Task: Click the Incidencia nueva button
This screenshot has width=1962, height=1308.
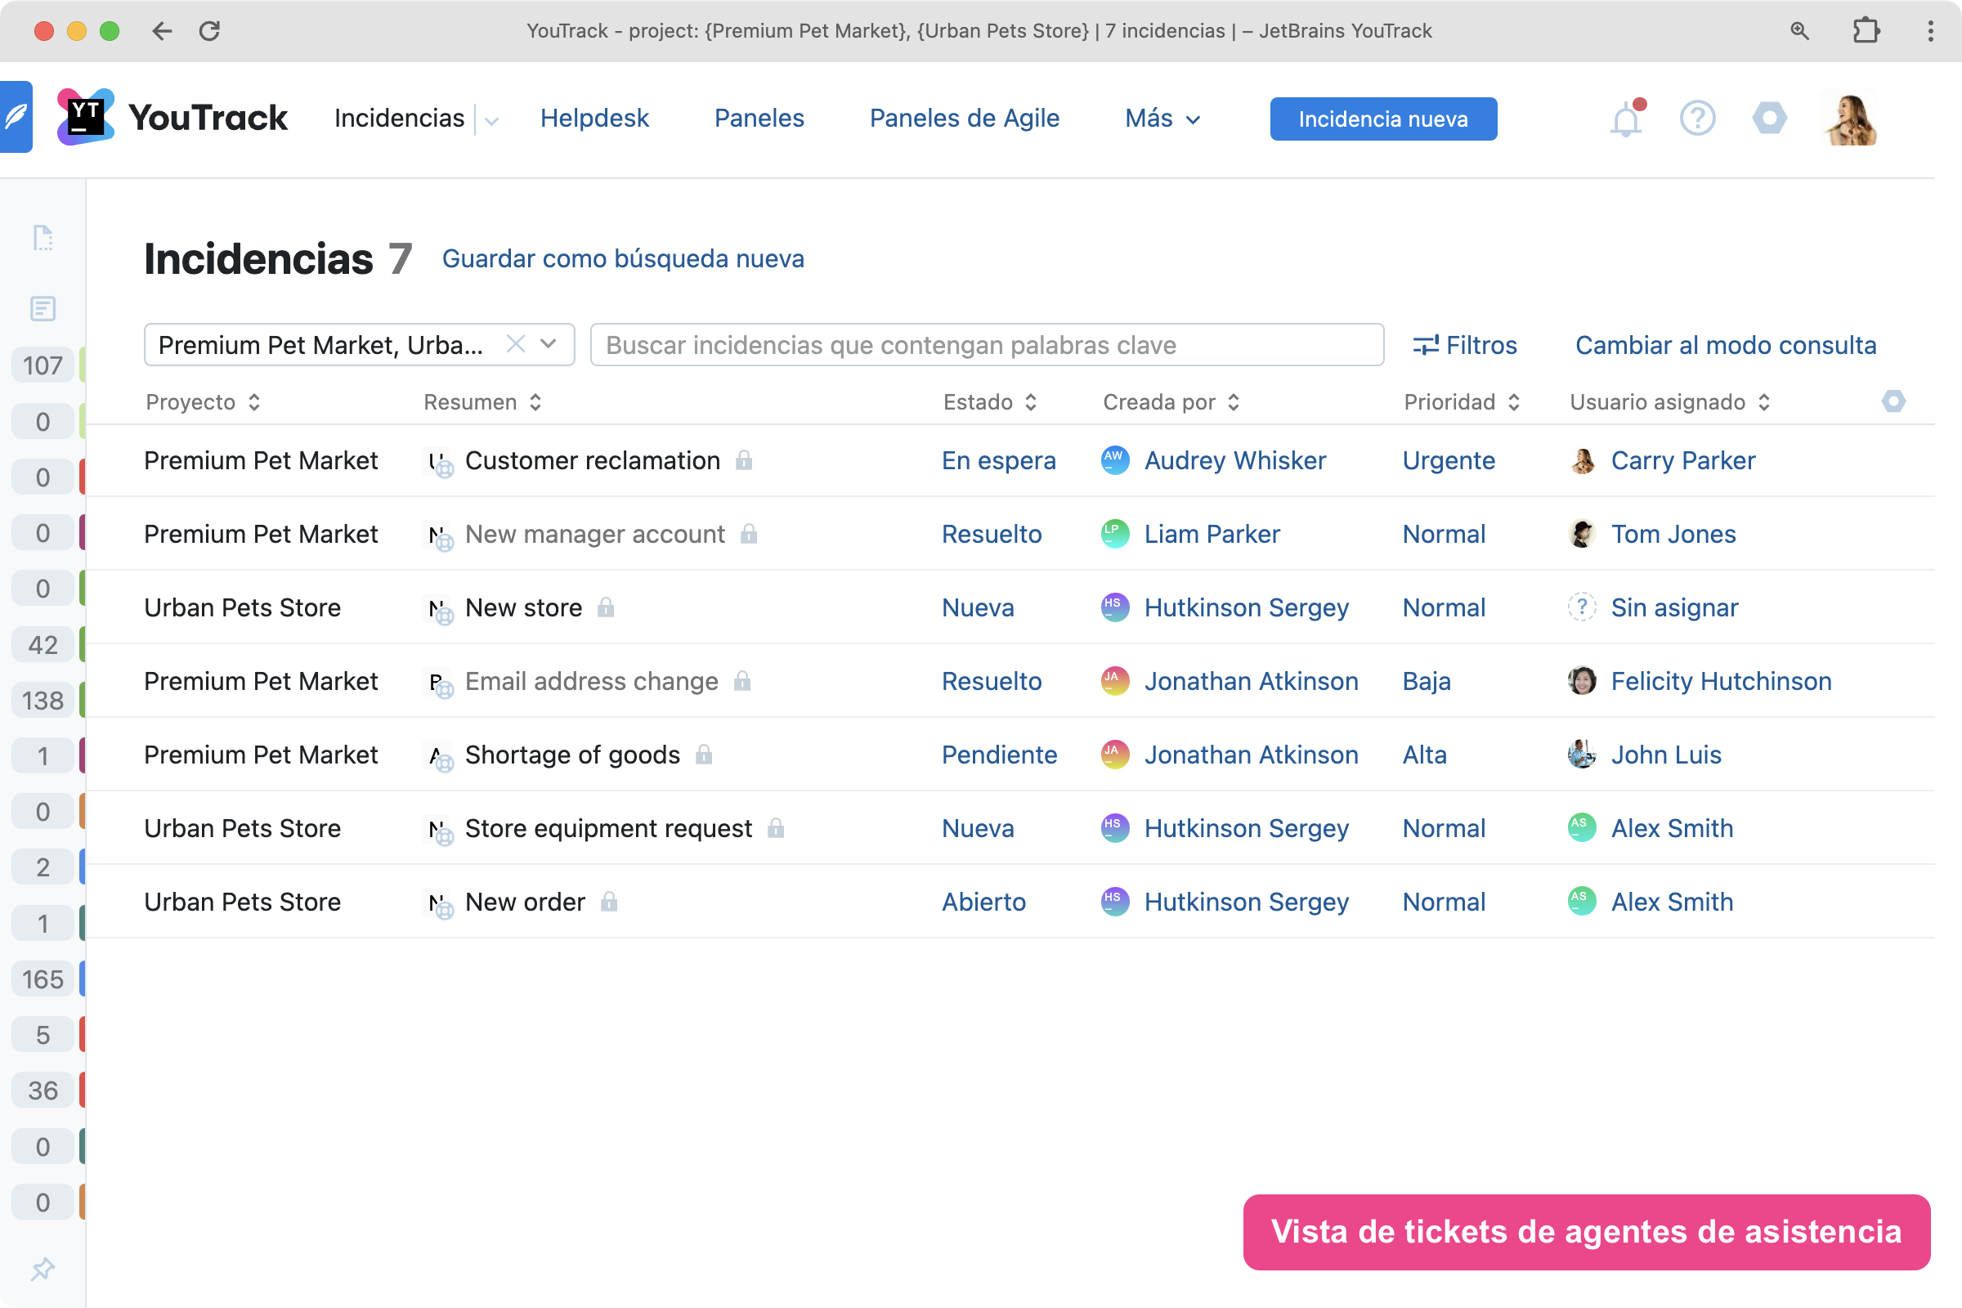Action: 1382,119
